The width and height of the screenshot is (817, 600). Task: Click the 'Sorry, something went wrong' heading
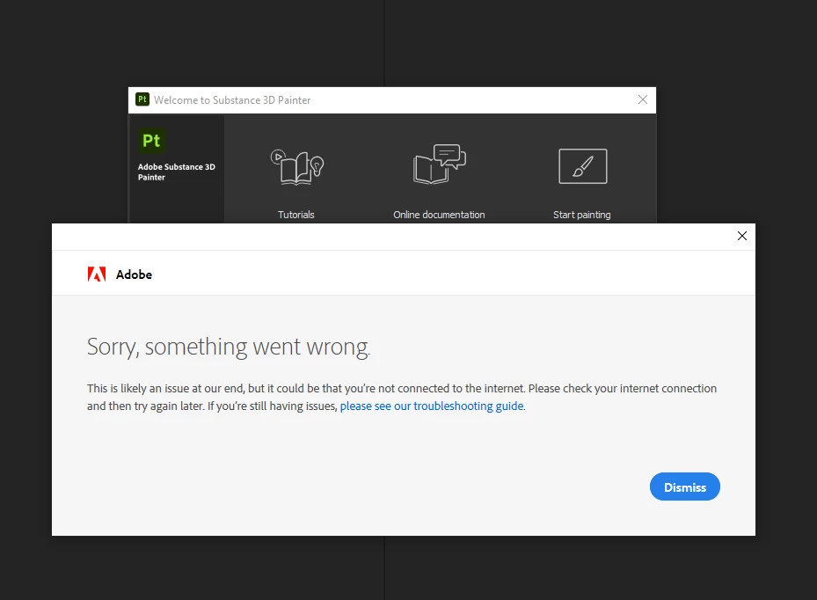point(229,348)
